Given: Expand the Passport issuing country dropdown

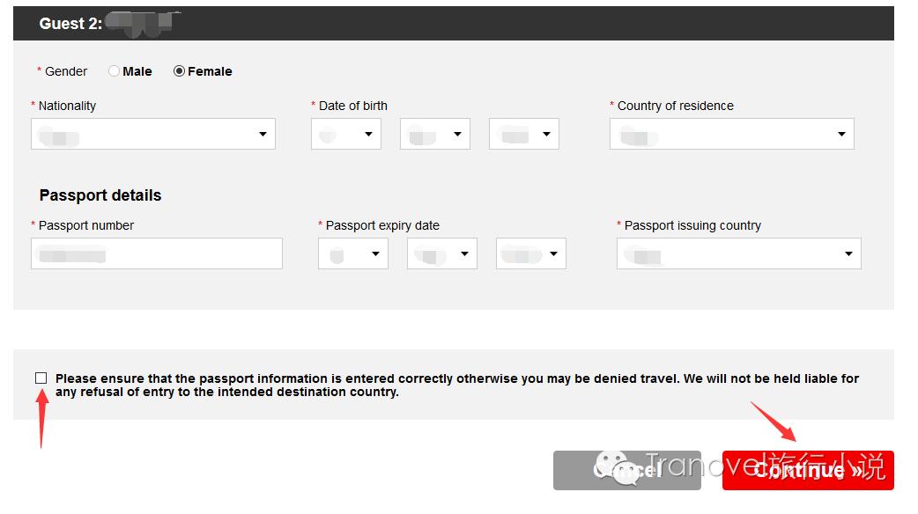Looking at the screenshot, I should 738,254.
